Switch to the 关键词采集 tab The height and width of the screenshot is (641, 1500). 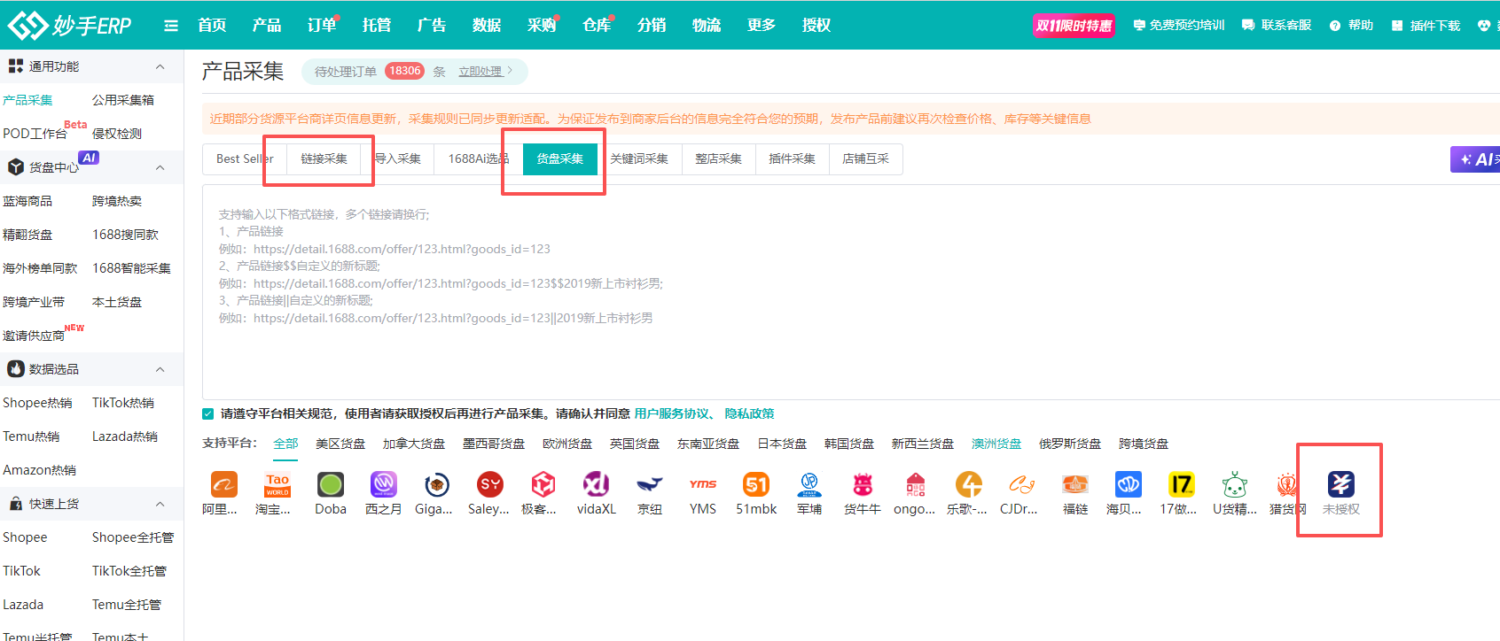click(639, 159)
